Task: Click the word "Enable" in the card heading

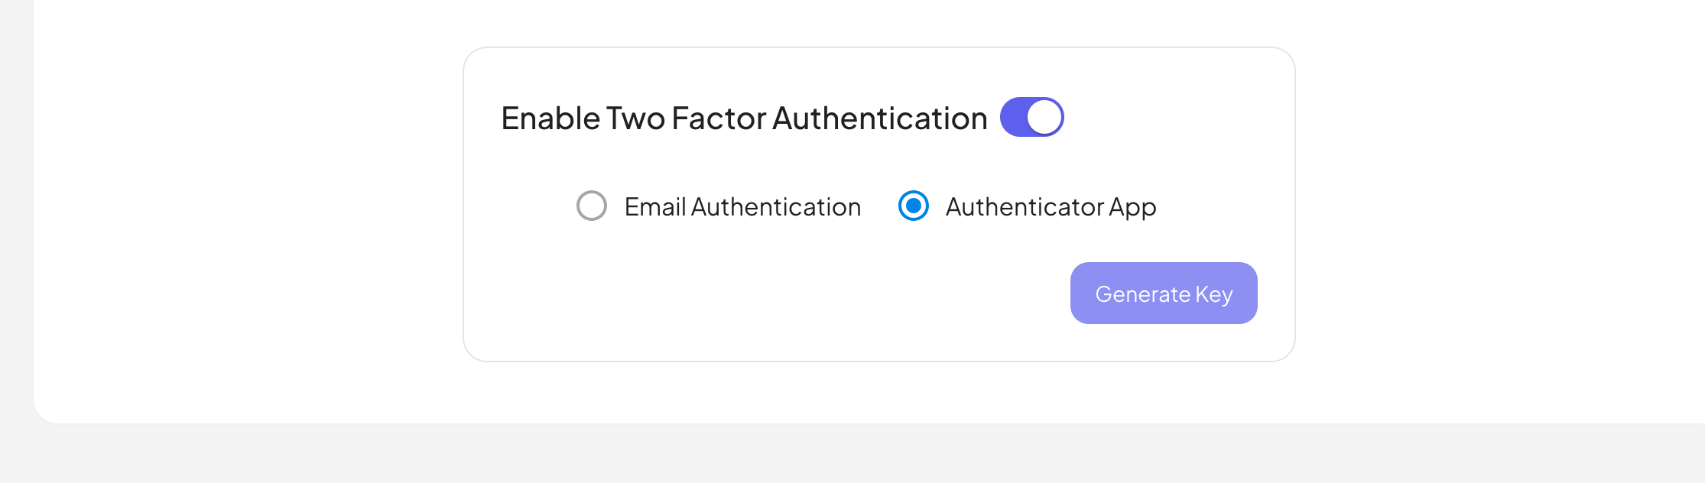Action: click(550, 118)
